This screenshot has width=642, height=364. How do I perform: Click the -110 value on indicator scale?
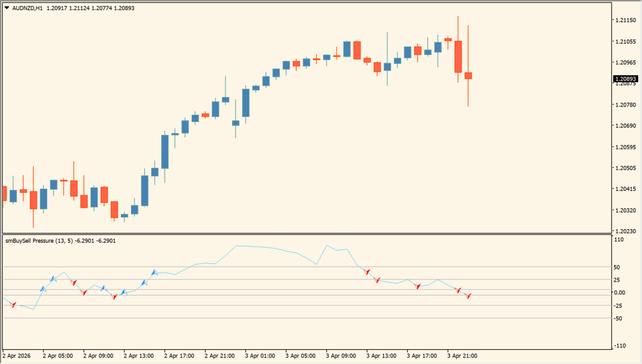(x=620, y=346)
